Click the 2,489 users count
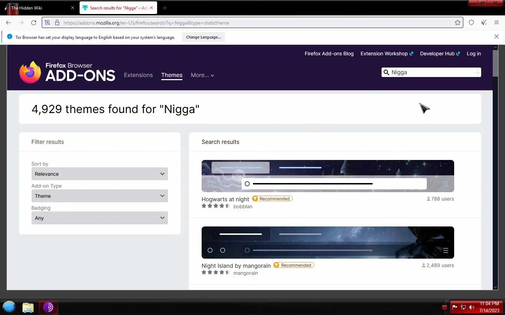This screenshot has height=315, width=505. 438,265
